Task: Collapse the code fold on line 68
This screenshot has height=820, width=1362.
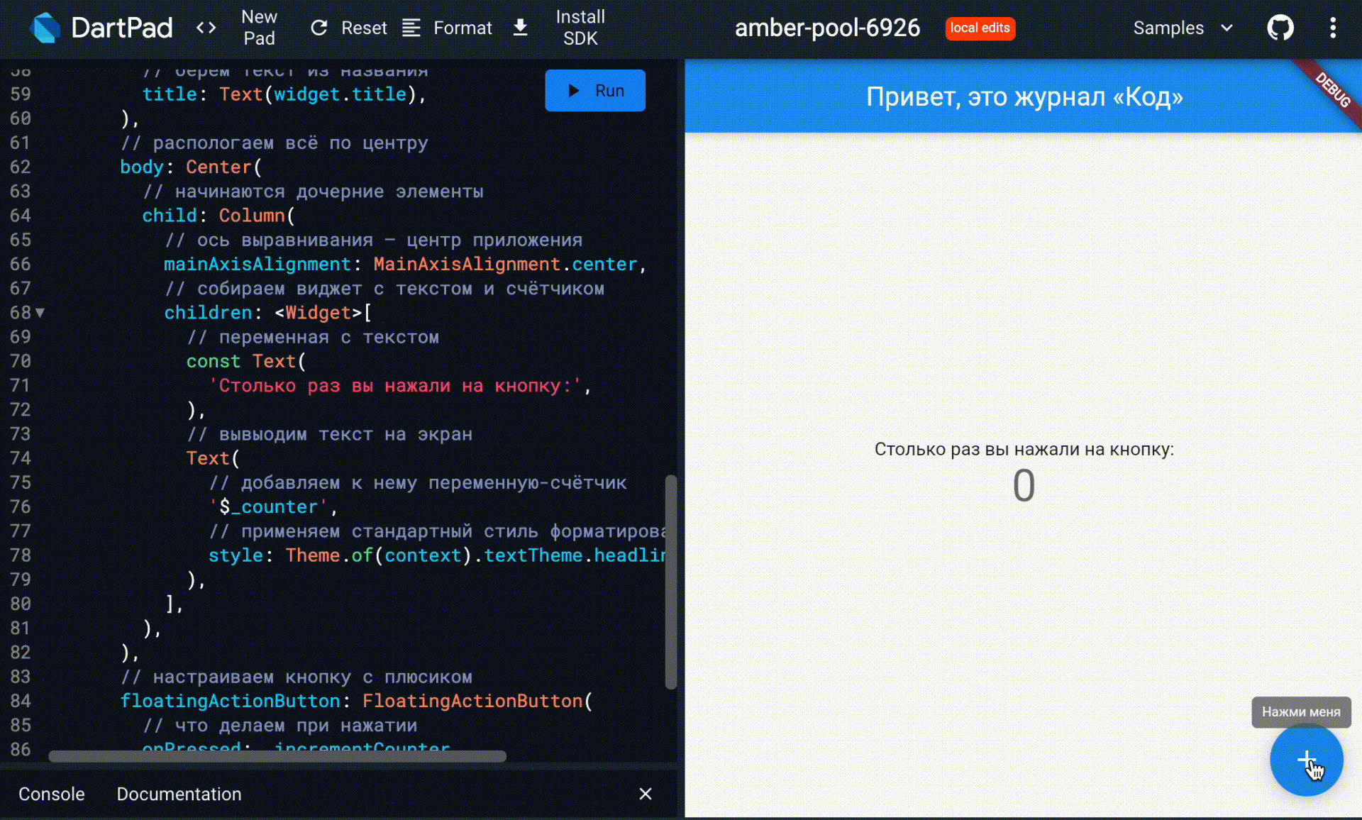Action: tap(40, 313)
